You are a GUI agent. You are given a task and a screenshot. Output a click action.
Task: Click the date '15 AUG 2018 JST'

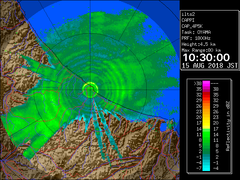click(210, 66)
